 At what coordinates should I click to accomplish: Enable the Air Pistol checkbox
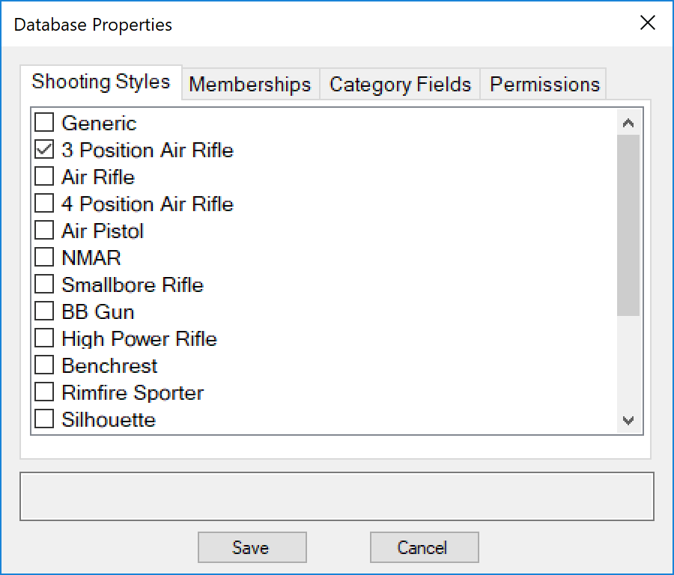[44, 230]
